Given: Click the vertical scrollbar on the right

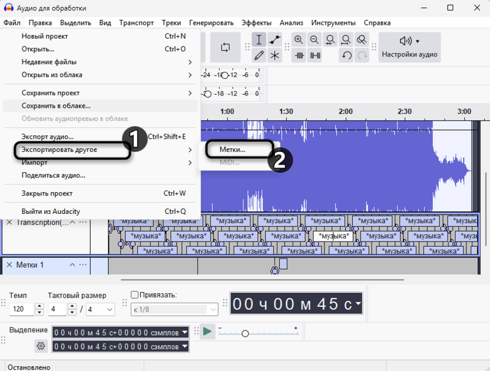Looking at the screenshot, I should (485, 209).
